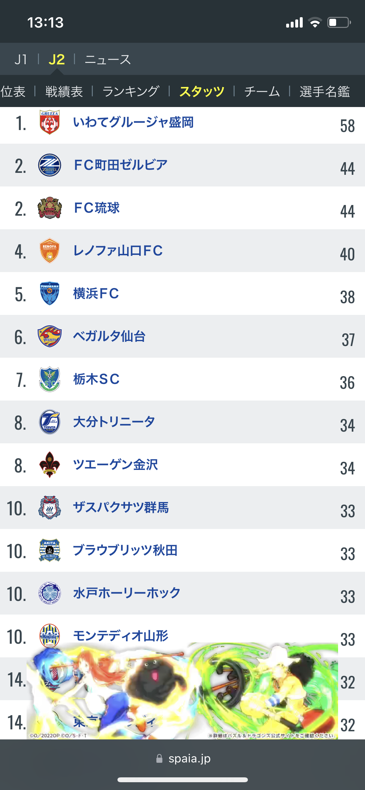The image size is (365, 790).
Task: Open the ニュース tab
Action: [x=108, y=60]
